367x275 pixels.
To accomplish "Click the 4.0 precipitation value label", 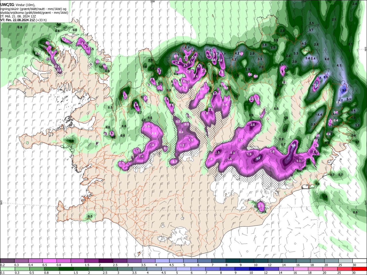I will tap(327, 59).
